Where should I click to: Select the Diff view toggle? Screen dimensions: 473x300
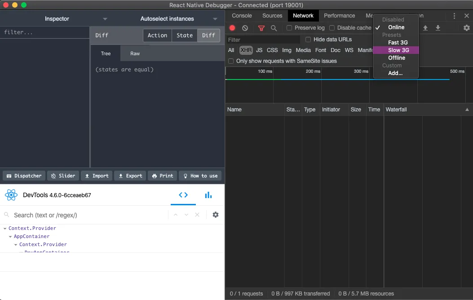pos(208,35)
